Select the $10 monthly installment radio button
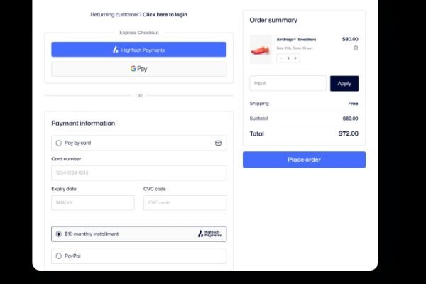 point(59,234)
